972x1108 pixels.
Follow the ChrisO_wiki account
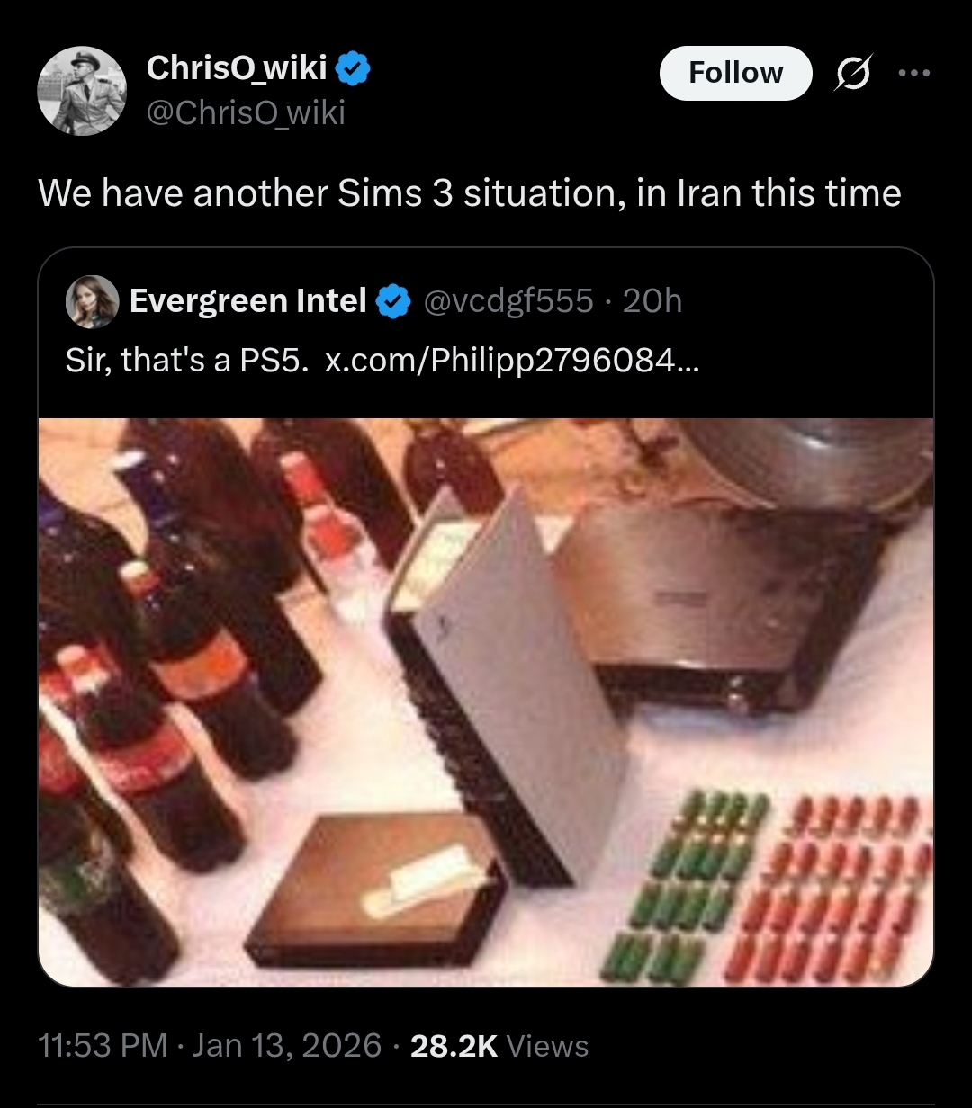pos(735,73)
